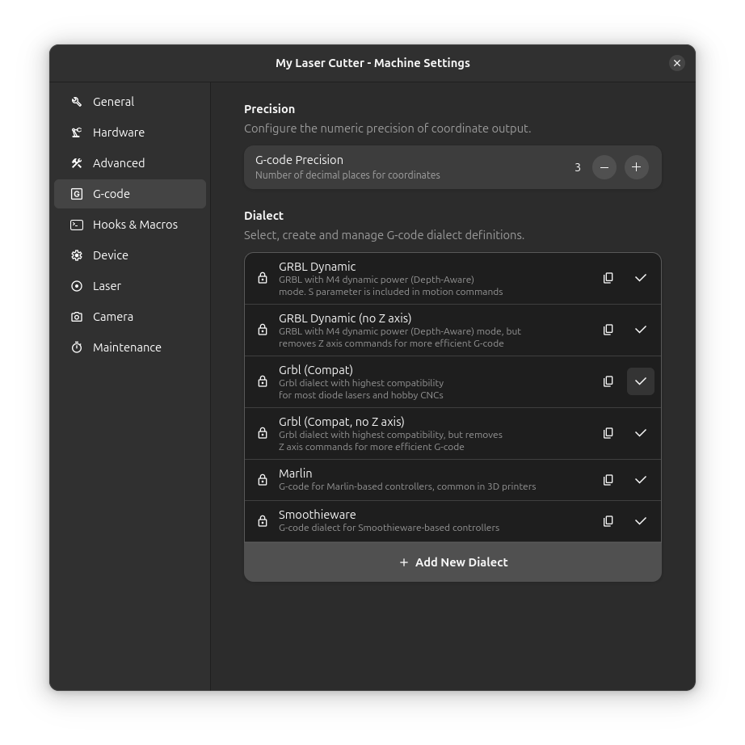Select the Hooks & Macros terminal icon
Viewport: 745px width, 745px height.
click(x=76, y=225)
